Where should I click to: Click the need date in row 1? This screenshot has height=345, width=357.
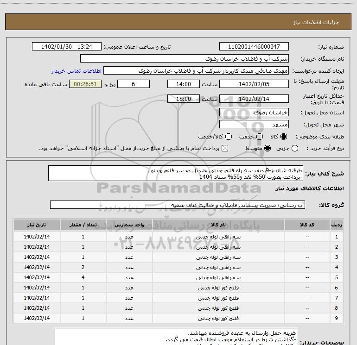pos(37,237)
